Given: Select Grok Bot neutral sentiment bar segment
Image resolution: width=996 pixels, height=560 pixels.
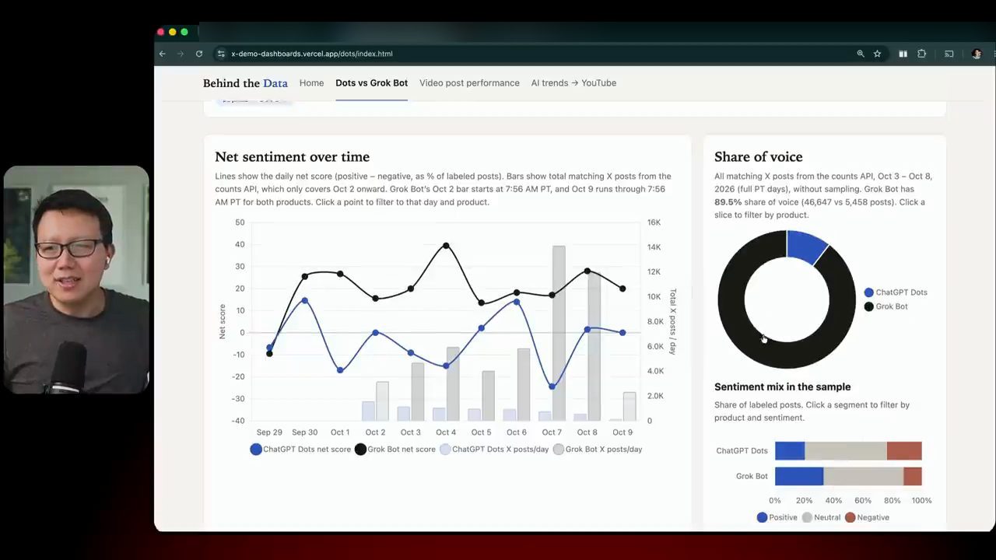Looking at the screenshot, I should (x=864, y=476).
